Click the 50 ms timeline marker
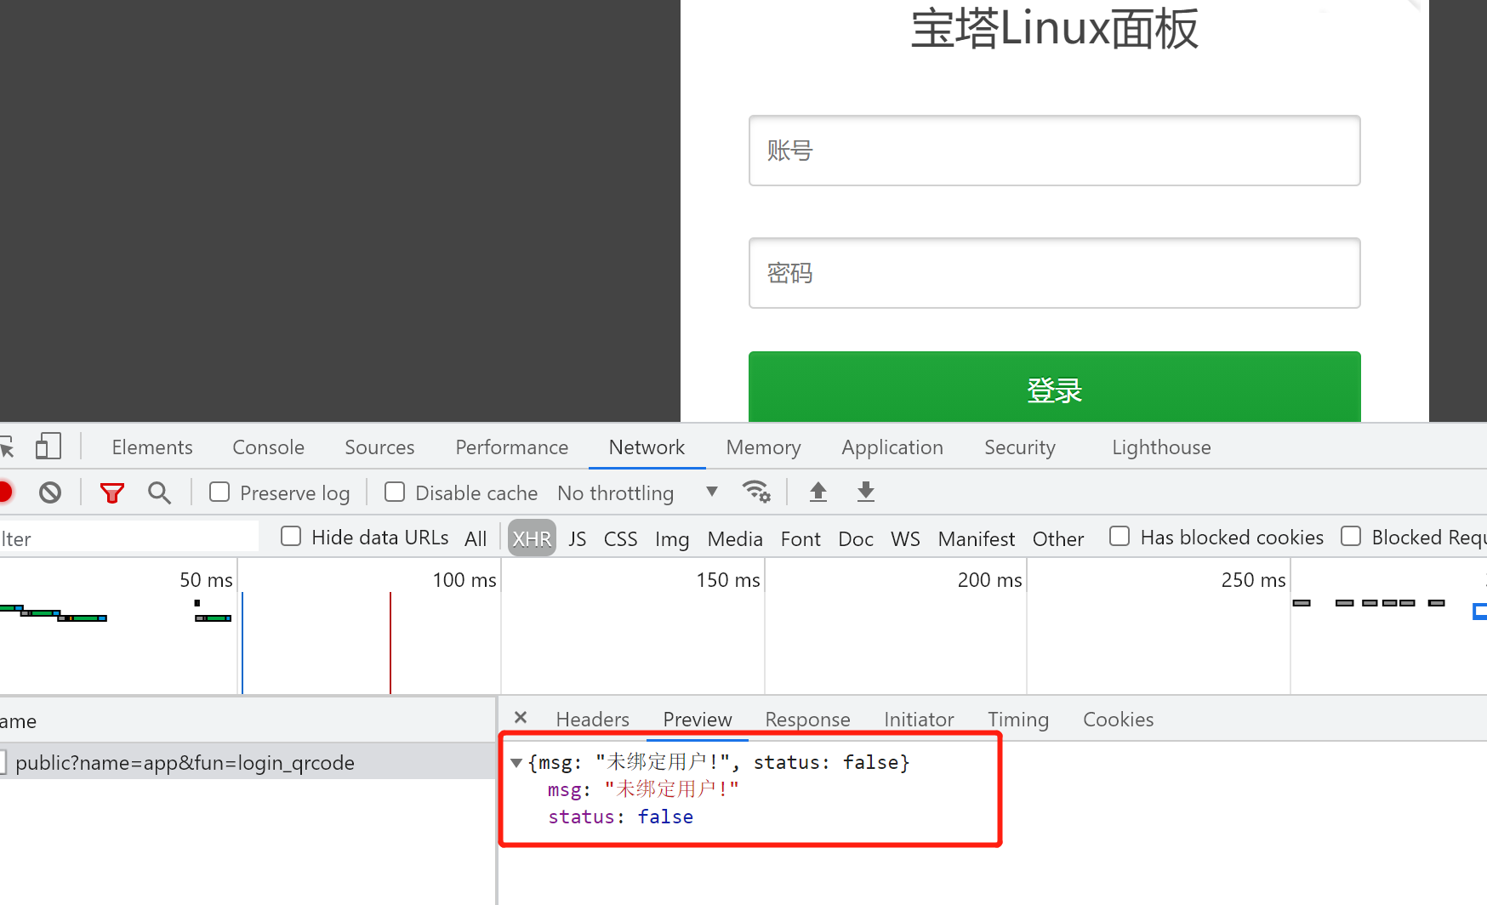 click(x=206, y=580)
